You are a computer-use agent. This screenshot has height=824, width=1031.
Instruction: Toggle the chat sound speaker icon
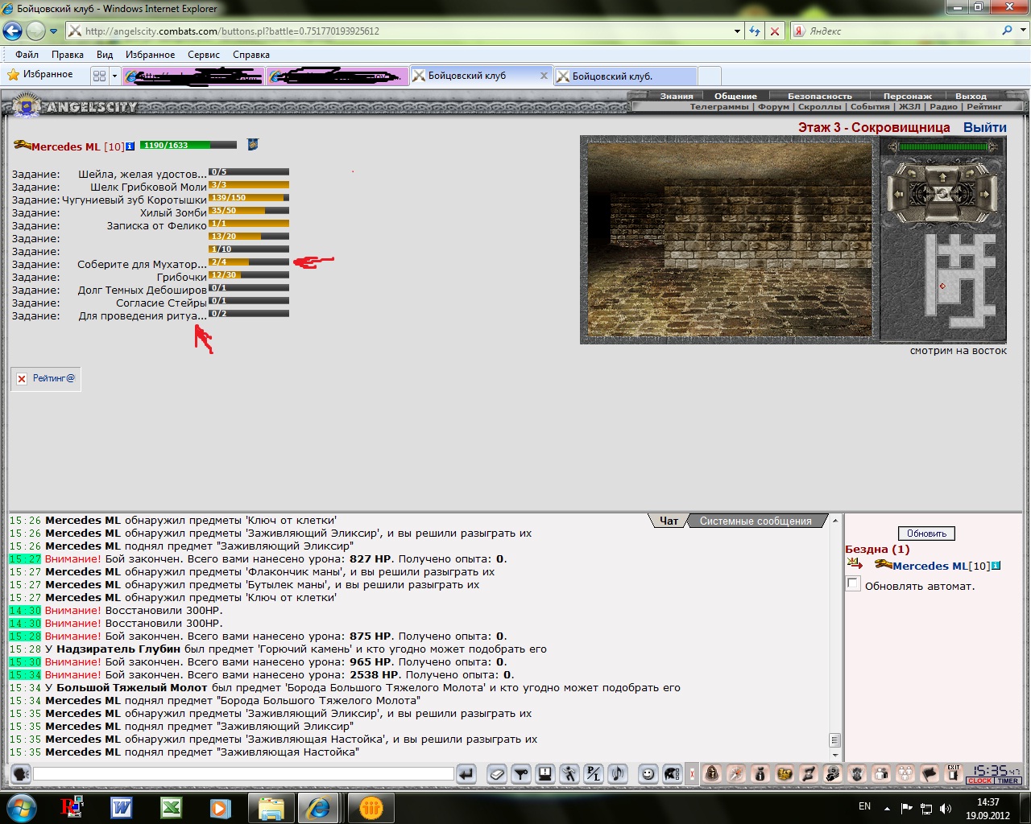click(618, 774)
